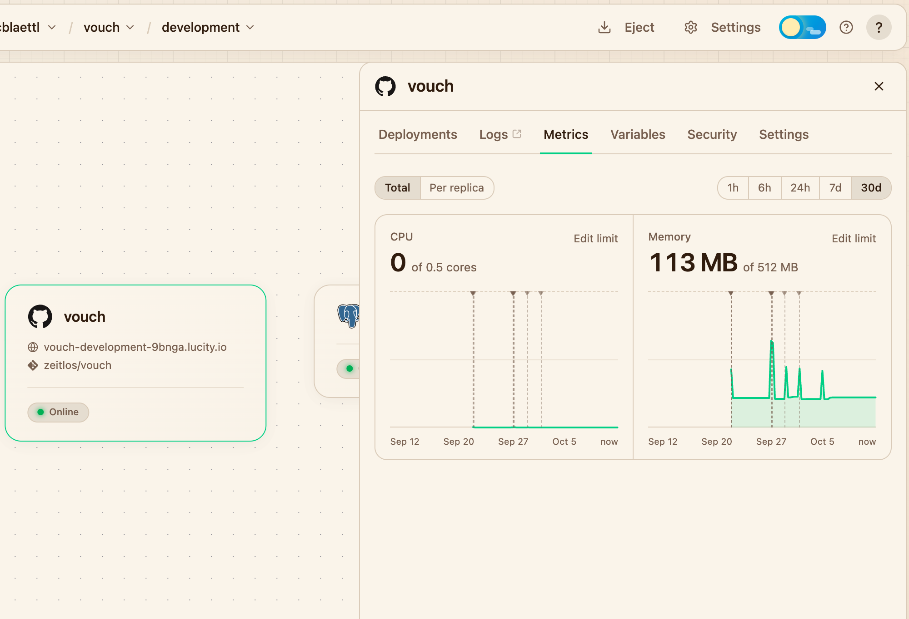Open the zeitlos/vouch repository link

click(x=77, y=365)
